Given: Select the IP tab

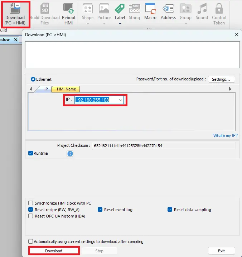Looking at the screenshot, I should point(45,89).
